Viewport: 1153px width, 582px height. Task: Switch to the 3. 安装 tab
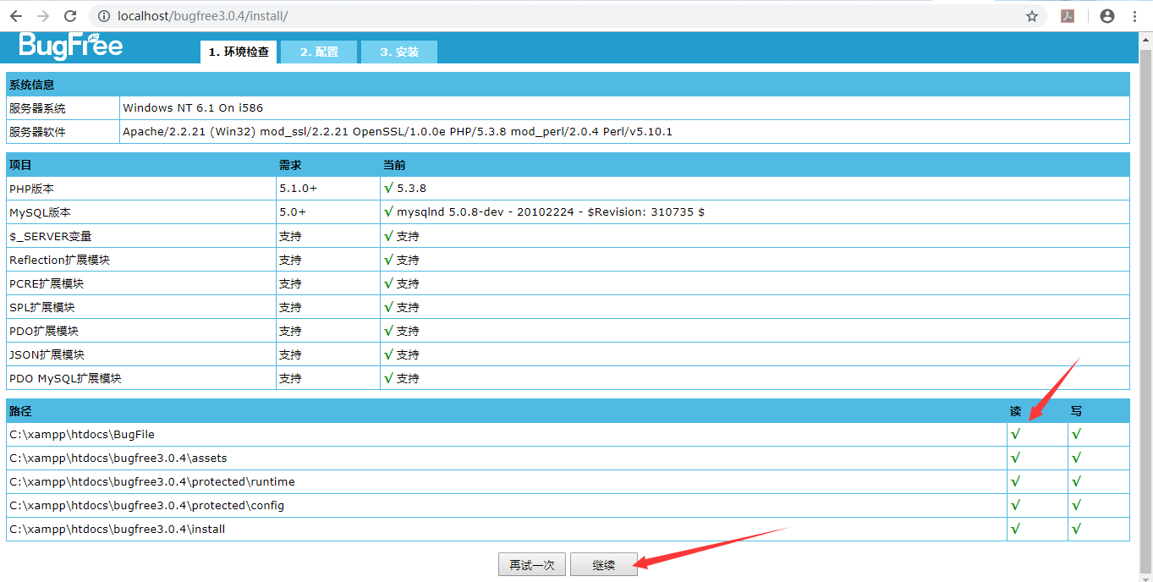point(398,52)
